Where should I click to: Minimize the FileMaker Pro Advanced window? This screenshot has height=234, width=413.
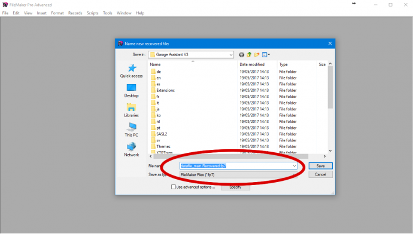click(x=376, y=5)
